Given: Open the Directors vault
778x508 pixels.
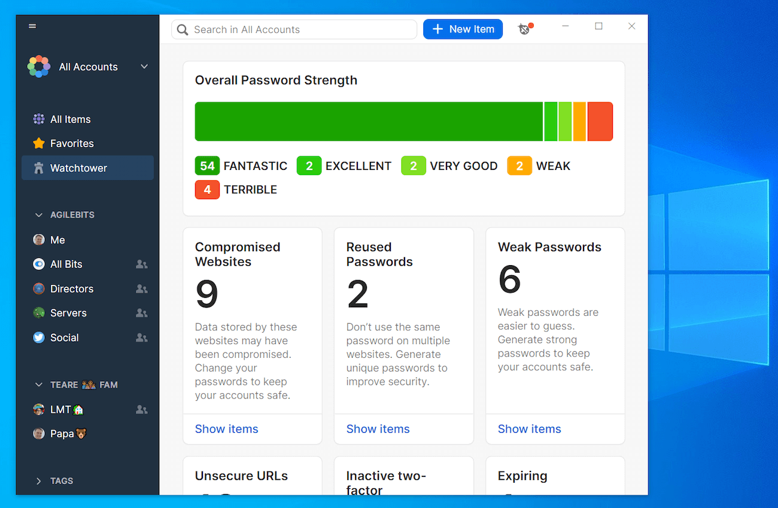Looking at the screenshot, I should tap(70, 288).
